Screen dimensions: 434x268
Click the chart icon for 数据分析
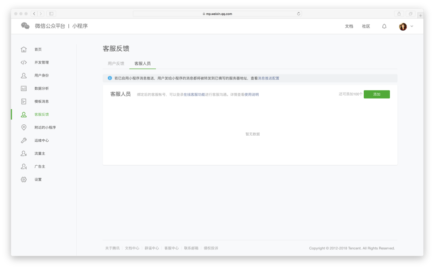[24, 88]
